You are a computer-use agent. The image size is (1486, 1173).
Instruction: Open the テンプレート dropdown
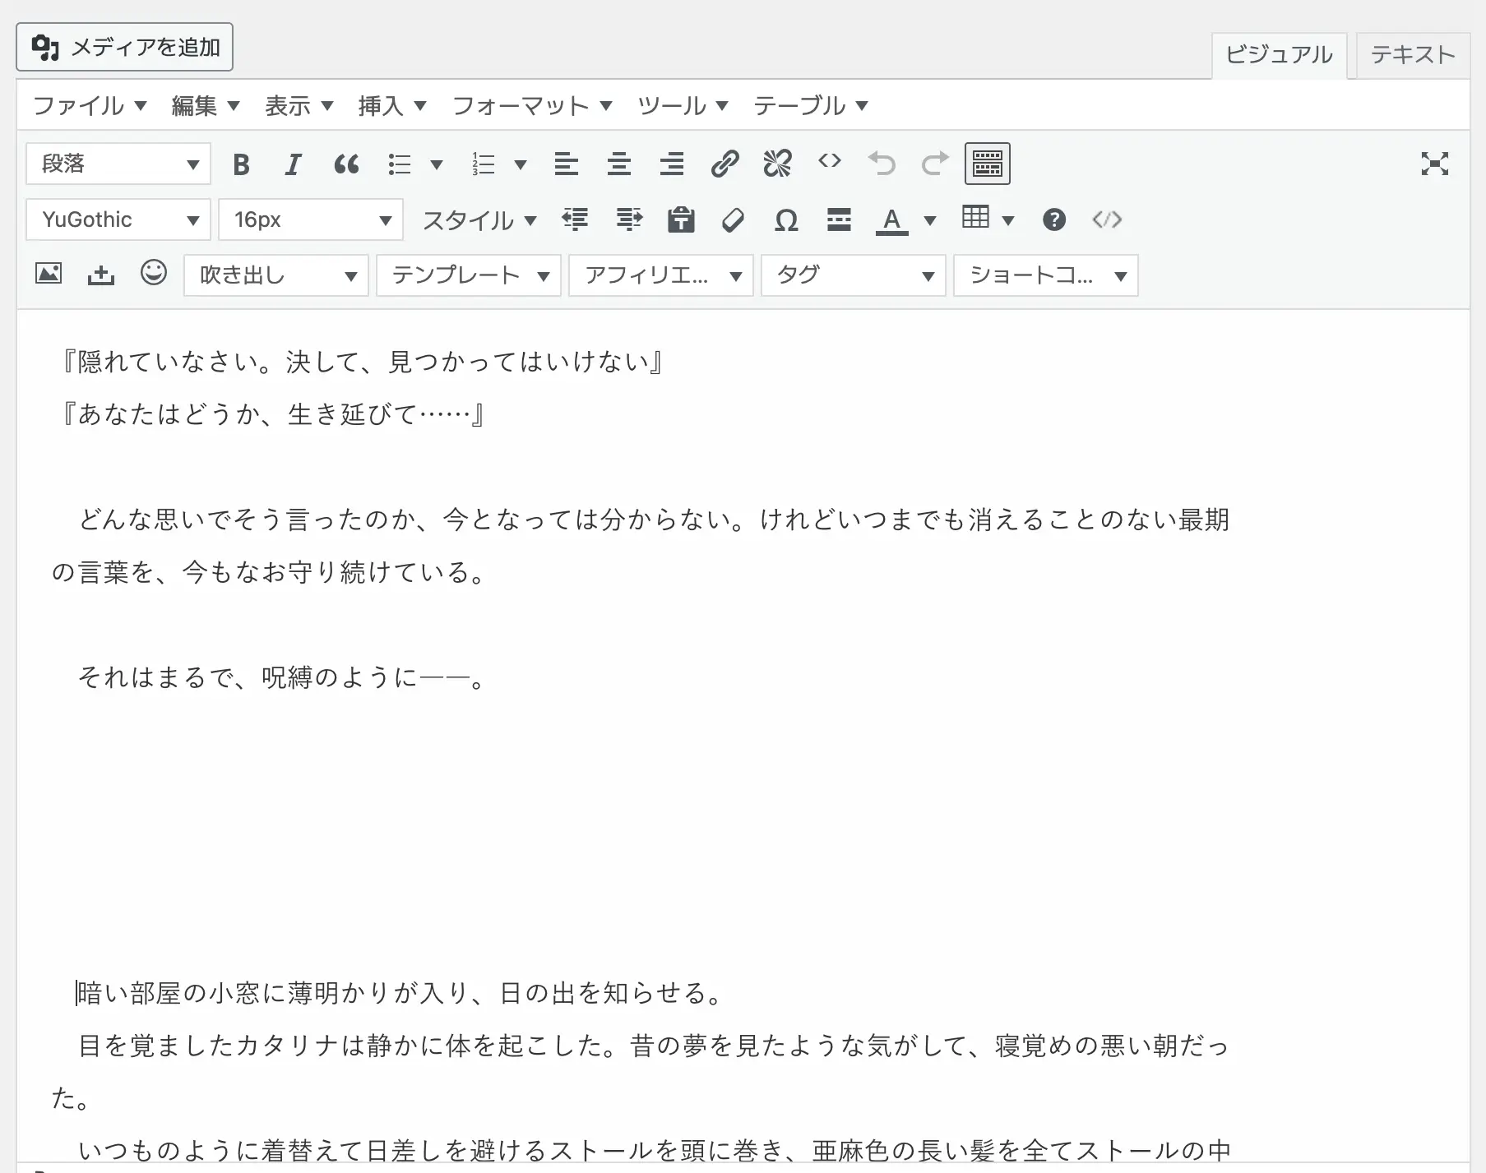(x=469, y=275)
